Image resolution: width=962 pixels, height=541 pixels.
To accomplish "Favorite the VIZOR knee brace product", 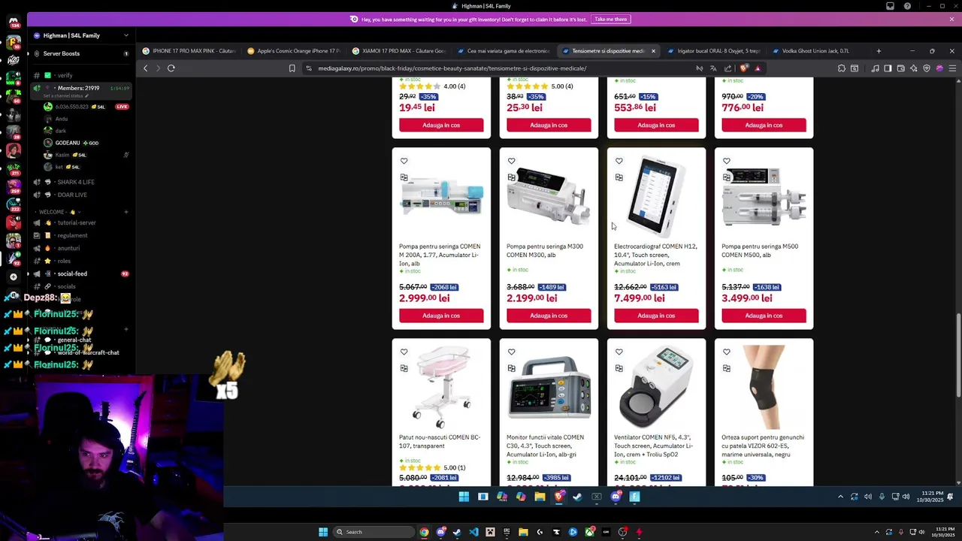I will (726, 352).
